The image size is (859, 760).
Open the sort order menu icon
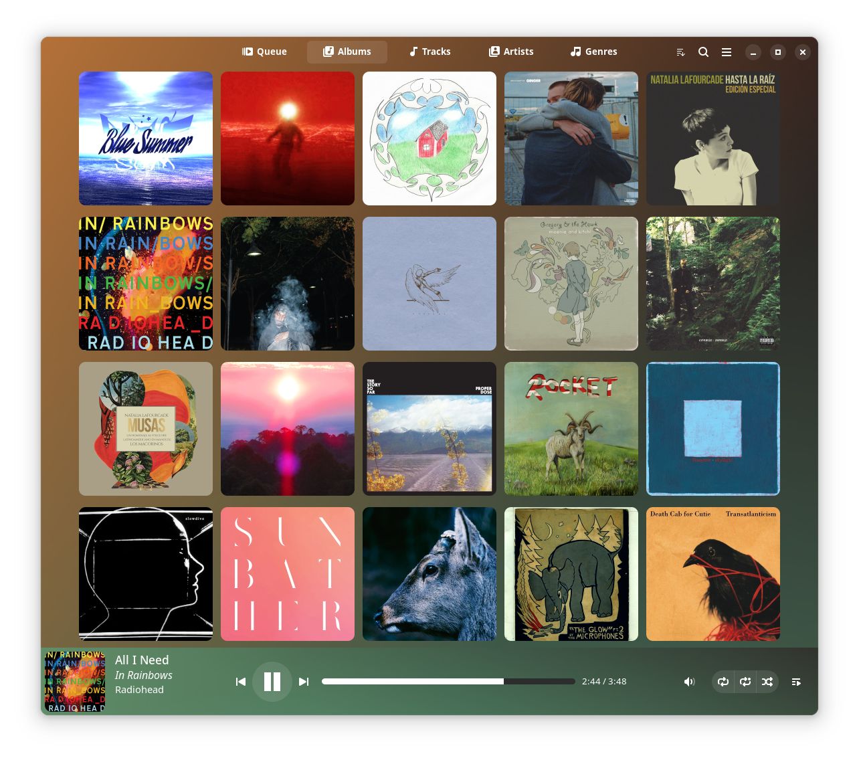680,52
